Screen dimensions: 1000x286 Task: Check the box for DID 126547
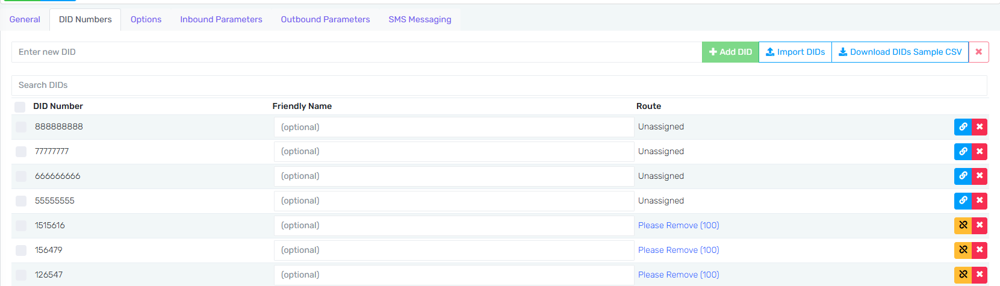pyautogui.click(x=21, y=275)
